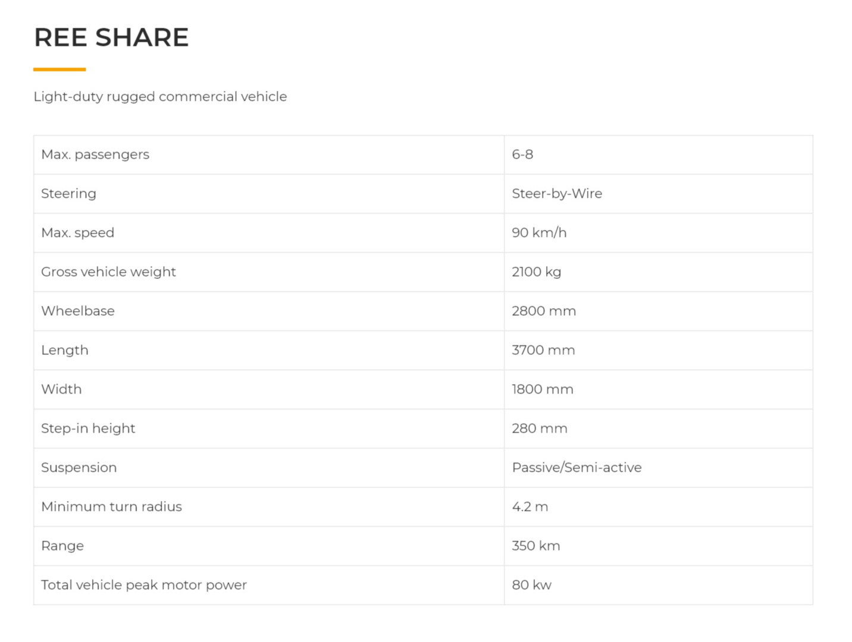Click the Gross vehicle weight label
The width and height of the screenshot is (852, 642).
tap(108, 272)
